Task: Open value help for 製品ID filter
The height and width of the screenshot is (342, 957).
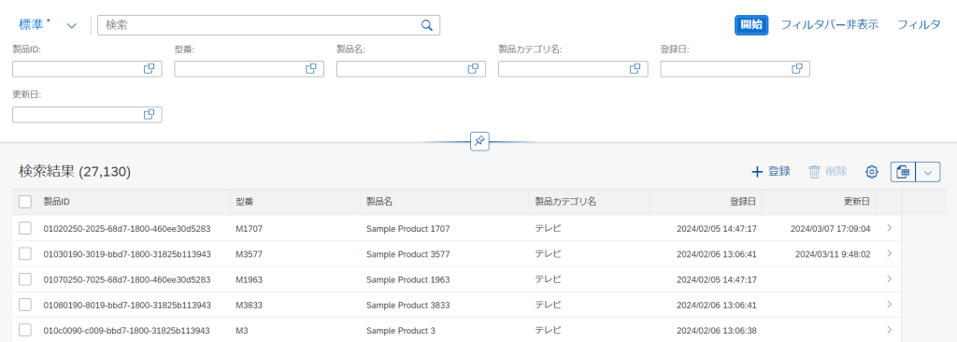Action: pos(149,69)
